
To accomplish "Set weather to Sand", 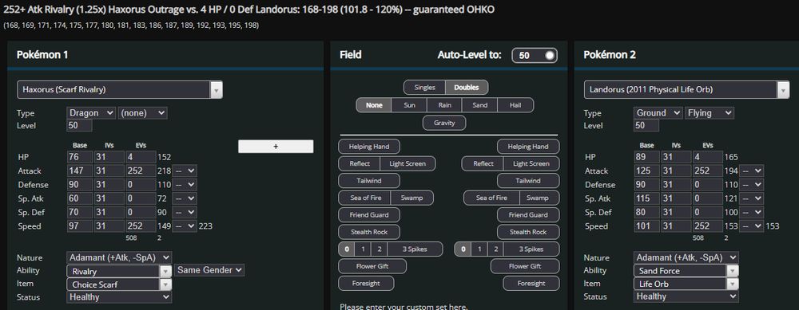I will tap(479, 105).
